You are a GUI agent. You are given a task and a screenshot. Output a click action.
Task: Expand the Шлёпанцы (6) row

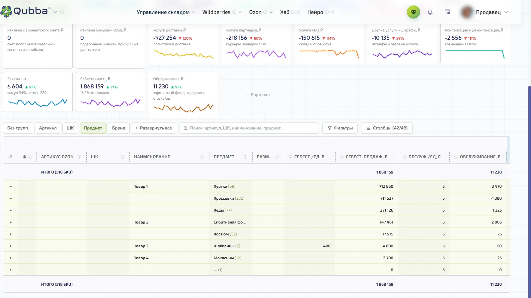pyautogui.click(x=11, y=246)
